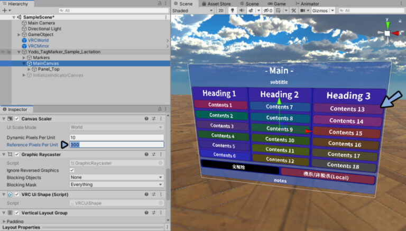Click the Gizmos button
This screenshot has height=231, width=406.
tap(320, 11)
